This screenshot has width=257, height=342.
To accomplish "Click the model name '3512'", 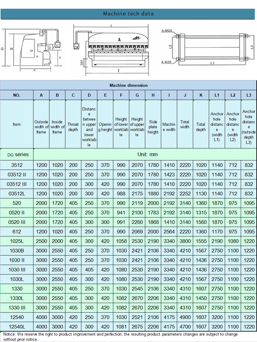I will (17, 165).
